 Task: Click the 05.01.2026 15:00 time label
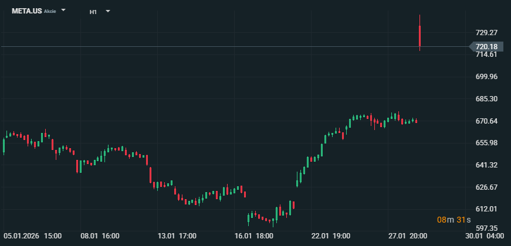(x=33, y=236)
